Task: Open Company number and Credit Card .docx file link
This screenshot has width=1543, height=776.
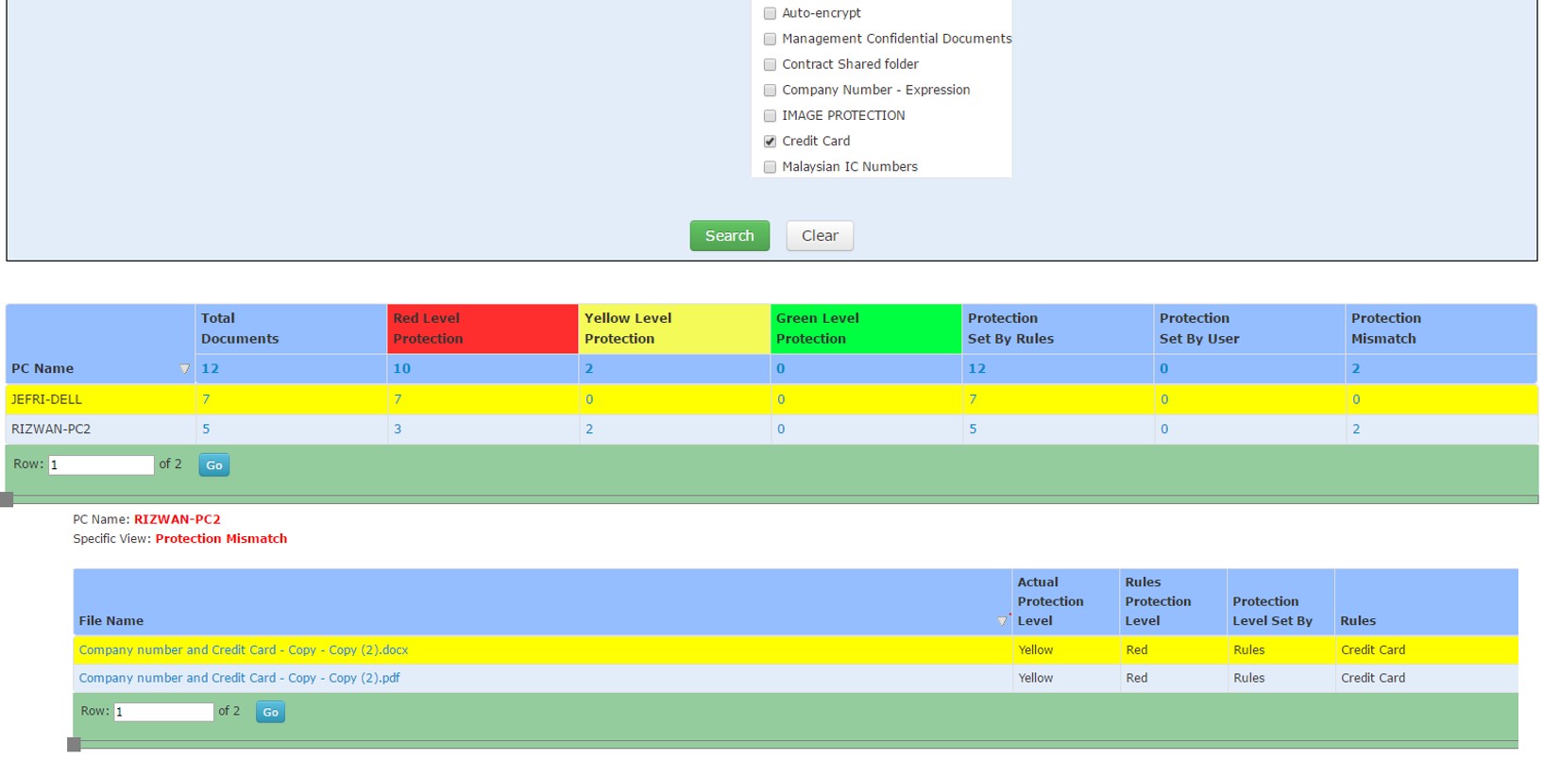Action: tap(243, 650)
